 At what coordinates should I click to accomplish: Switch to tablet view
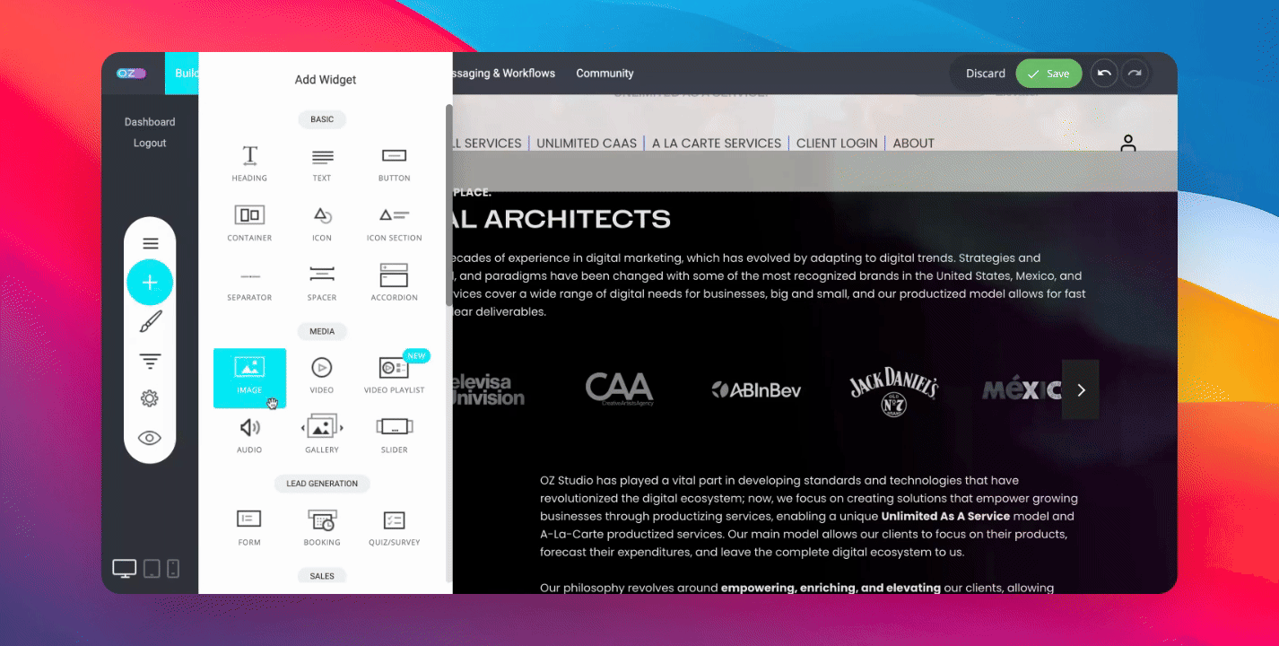click(152, 568)
